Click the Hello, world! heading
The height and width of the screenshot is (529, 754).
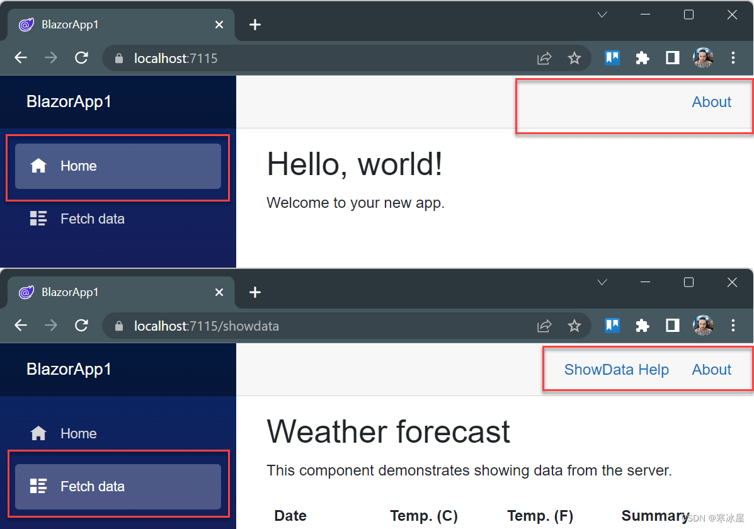(x=355, y=164)
